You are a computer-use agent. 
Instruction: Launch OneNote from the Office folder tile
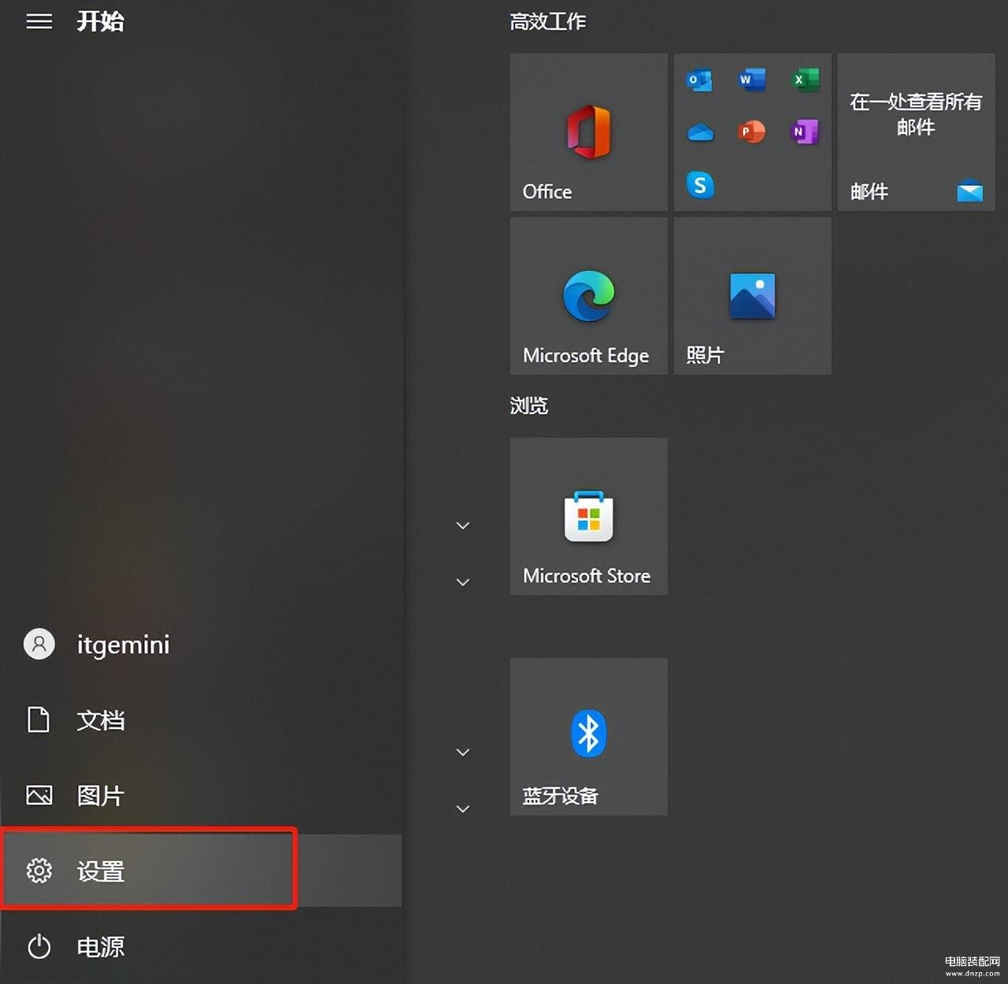[805, 131]
